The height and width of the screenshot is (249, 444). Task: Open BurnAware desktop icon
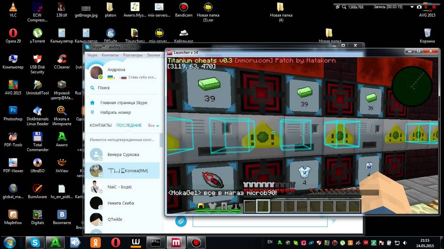click(x=37, y=191)
